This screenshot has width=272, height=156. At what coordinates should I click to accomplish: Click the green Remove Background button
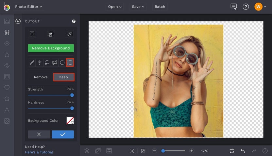[51, 48]
